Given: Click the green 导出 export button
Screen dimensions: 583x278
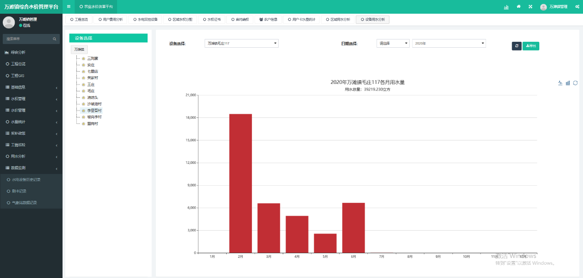Looking at the screenshot, I should pos(531,46).
